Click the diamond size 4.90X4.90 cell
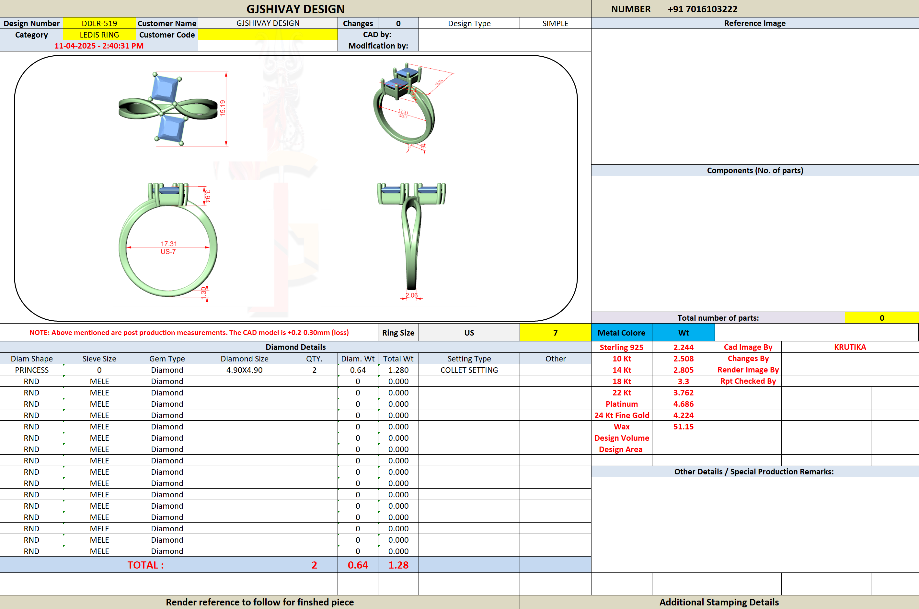This screenshot has height=609, width=919. pyautogui.click(x=244, y=370)
